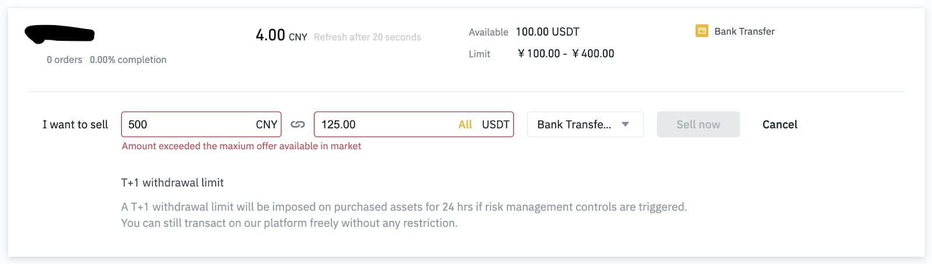932x264 pixels.
Task: Focus the CNY amount field showing 500
Action: pos(201,124)
